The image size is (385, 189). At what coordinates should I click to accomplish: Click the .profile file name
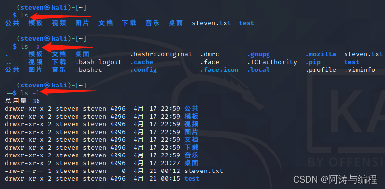click(321, 70)
